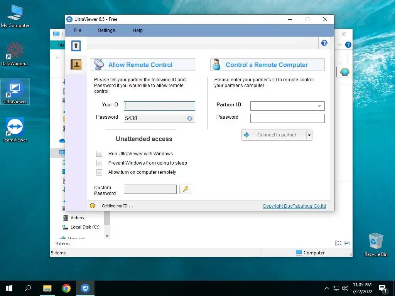Expand the Partner ID dropdown arrow
This screenshot has width=395, height=296.
pos(319,106)
